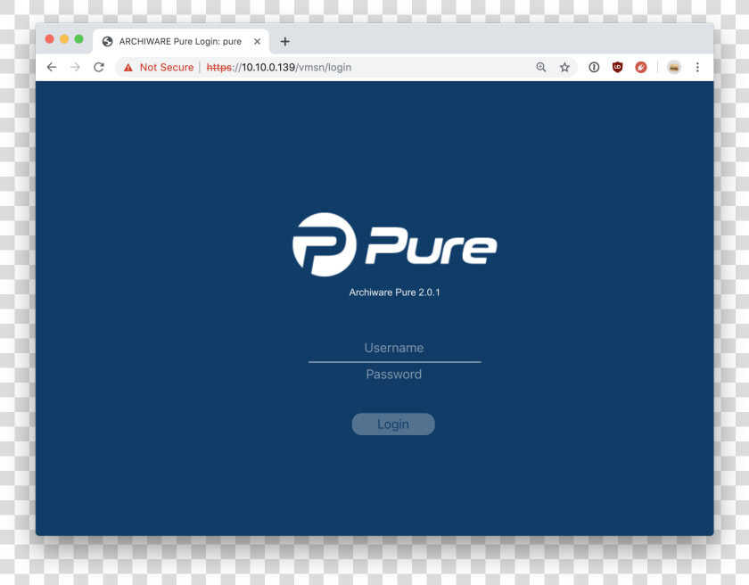Screen dimensions: 749x585
Task: Click the Login button
Action: tap(393, 424)
